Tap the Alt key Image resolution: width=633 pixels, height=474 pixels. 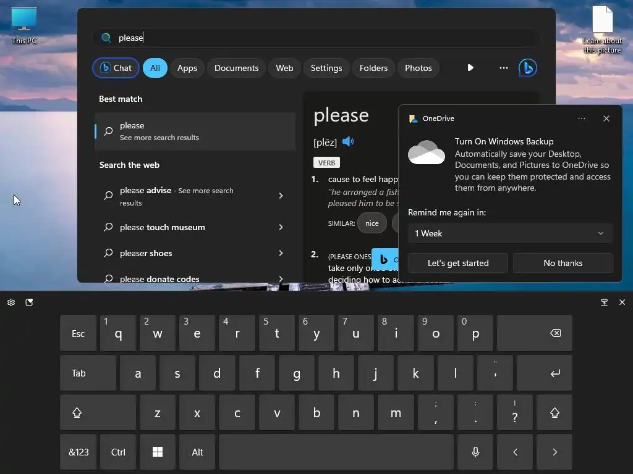197,452
